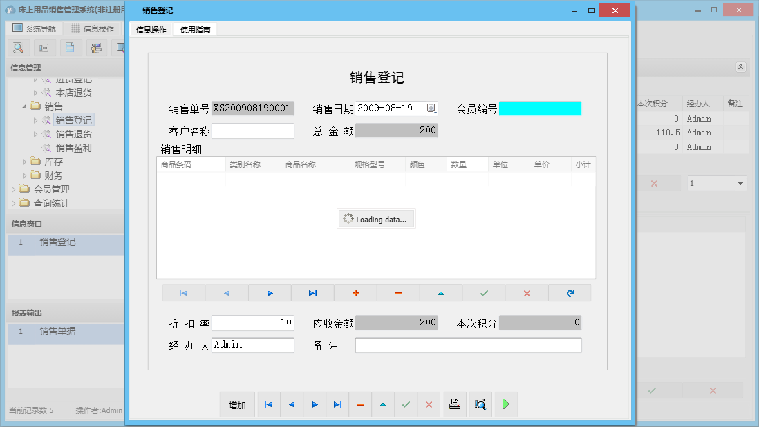Image resolution: width=759 pixels, height=427 pixels.
Task: Switch to the 使用指南 tab
Action: 195,30
